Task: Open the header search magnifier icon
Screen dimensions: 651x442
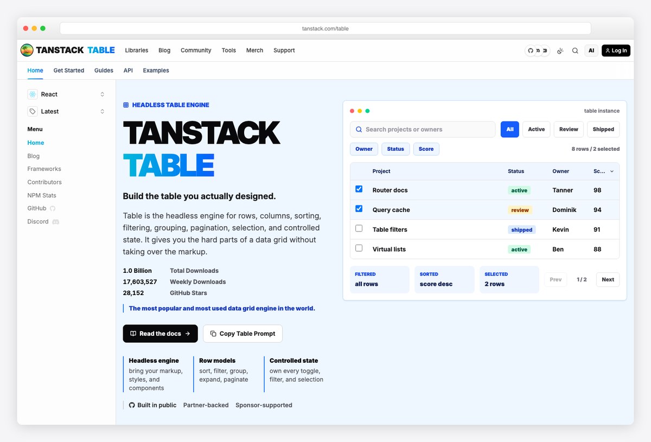Action: [x=575, y=50]
